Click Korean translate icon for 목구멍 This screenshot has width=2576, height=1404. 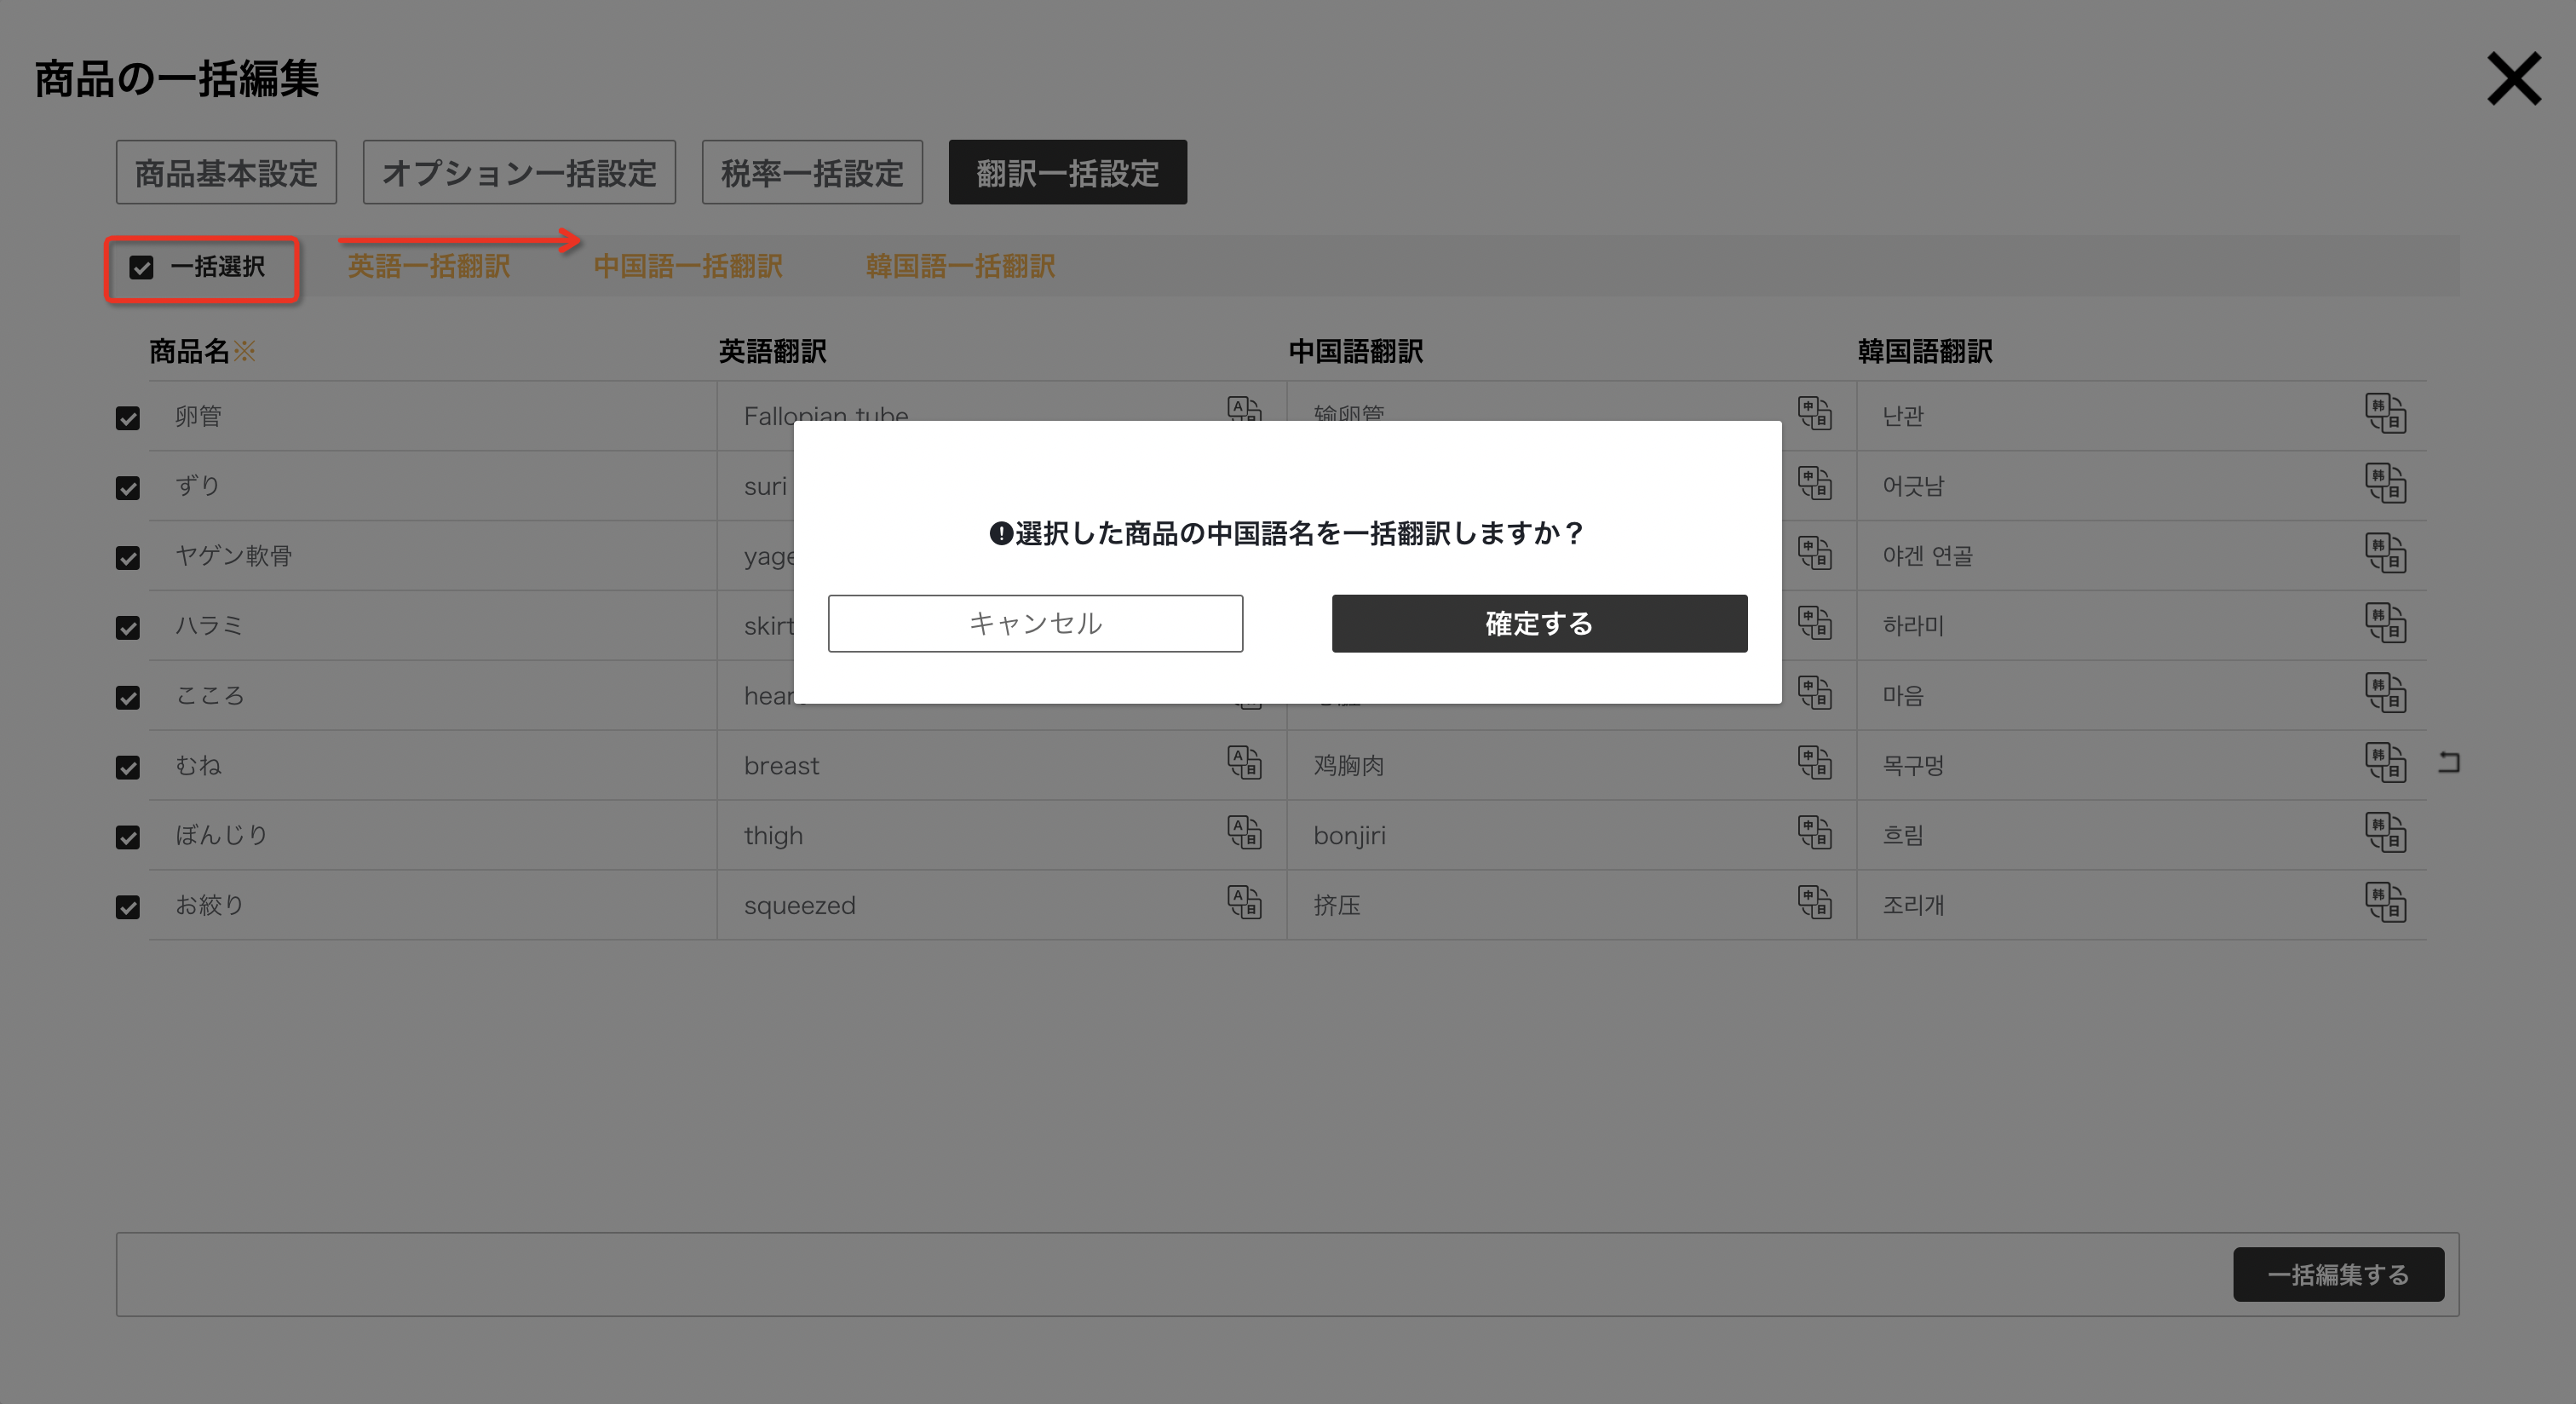pyautogui.click(x=2385, y=763)
